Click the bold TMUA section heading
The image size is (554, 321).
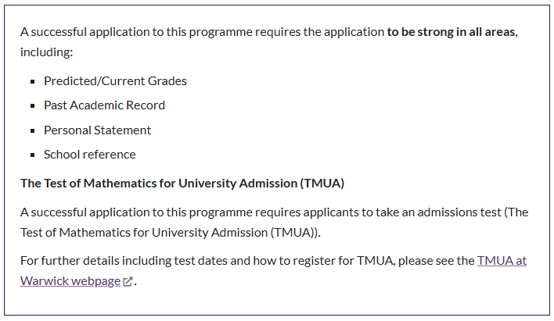182,184
